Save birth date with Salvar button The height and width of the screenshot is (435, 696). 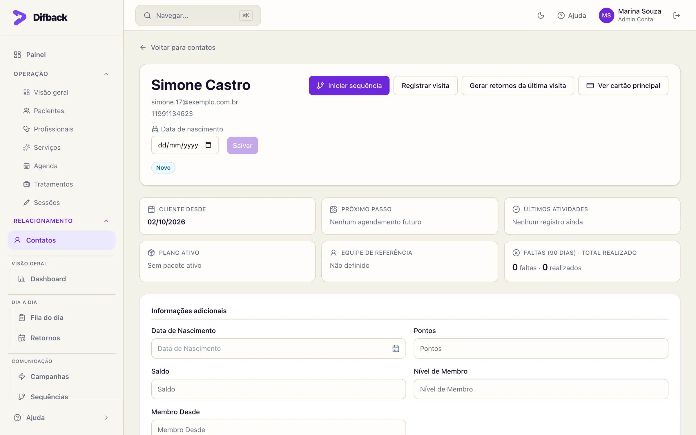[242, 145]
